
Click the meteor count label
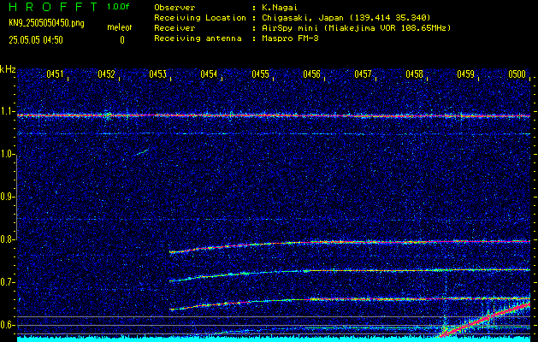click(x=120, y=27)
